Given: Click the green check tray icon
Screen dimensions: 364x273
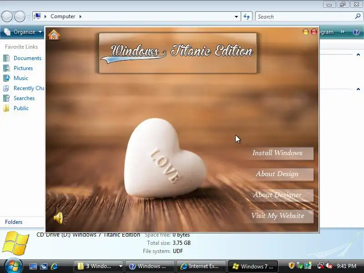Looking at the screenshot, I should click(300, 266).
